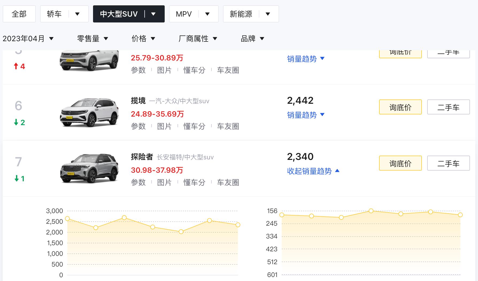Click the lowest point on the sales chart
This screenshot has width=478, height=281.
click(x=181, y=232)
